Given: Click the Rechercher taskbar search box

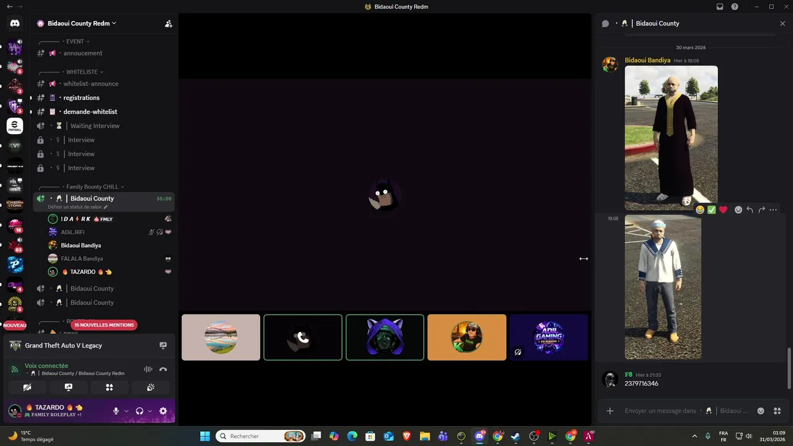Looking at the screenshot, I should pos(261,436).
